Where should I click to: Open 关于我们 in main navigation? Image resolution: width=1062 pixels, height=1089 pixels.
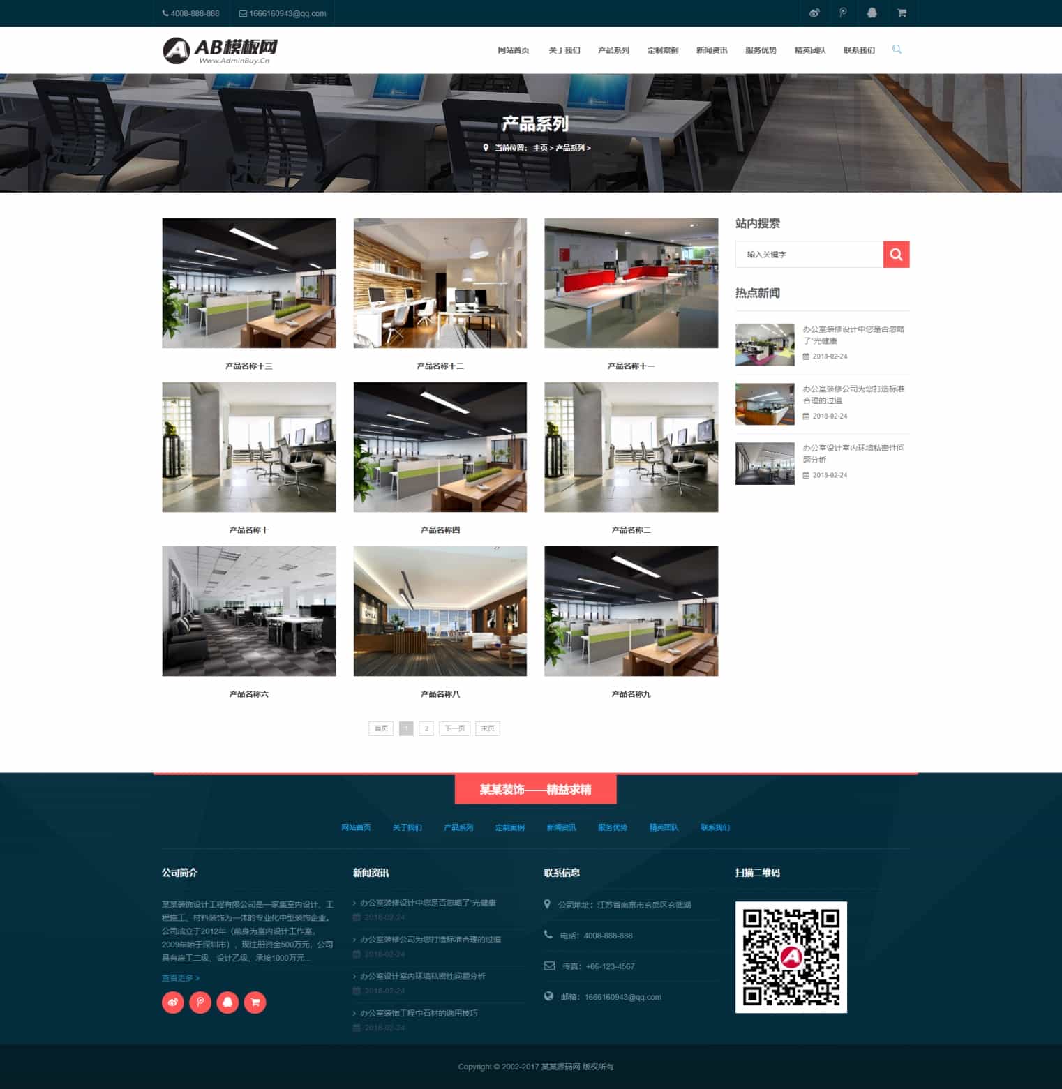click(x=564, y=50)
